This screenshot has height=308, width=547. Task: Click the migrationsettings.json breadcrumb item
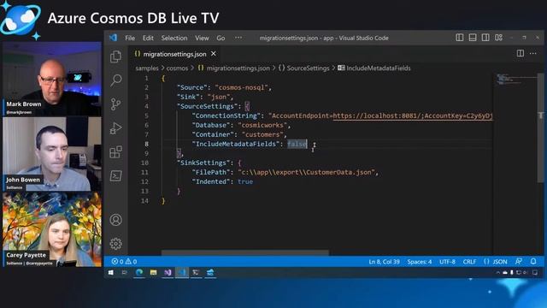(x=233, y=68)
